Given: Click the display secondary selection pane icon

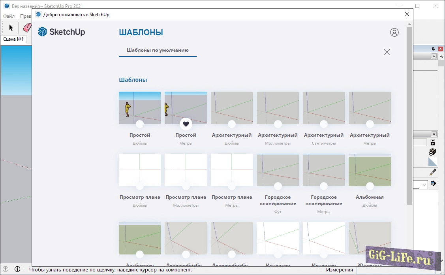Looking at the screenshot, I should click(433, 143).
